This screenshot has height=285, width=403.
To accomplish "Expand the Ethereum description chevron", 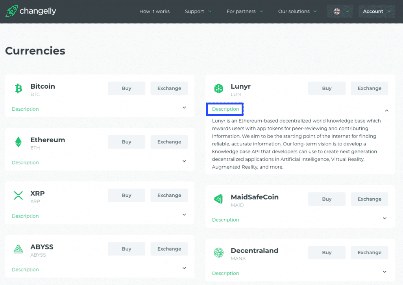I will [x=184, y=161].
